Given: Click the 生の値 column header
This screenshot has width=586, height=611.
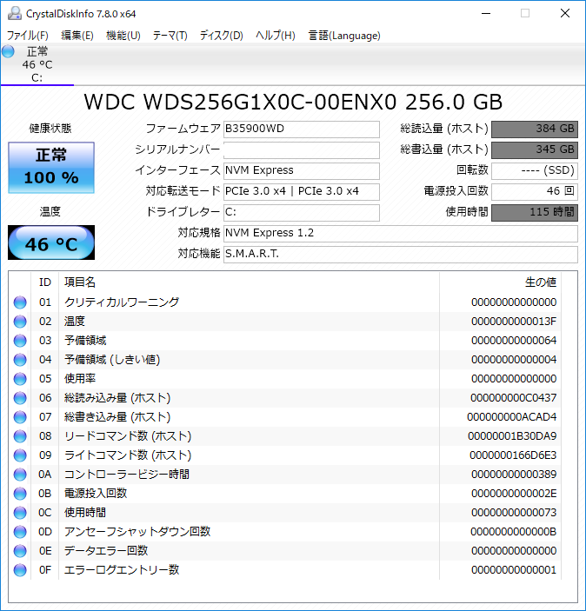Looking at the screenshot, I should tap(500, 282).
